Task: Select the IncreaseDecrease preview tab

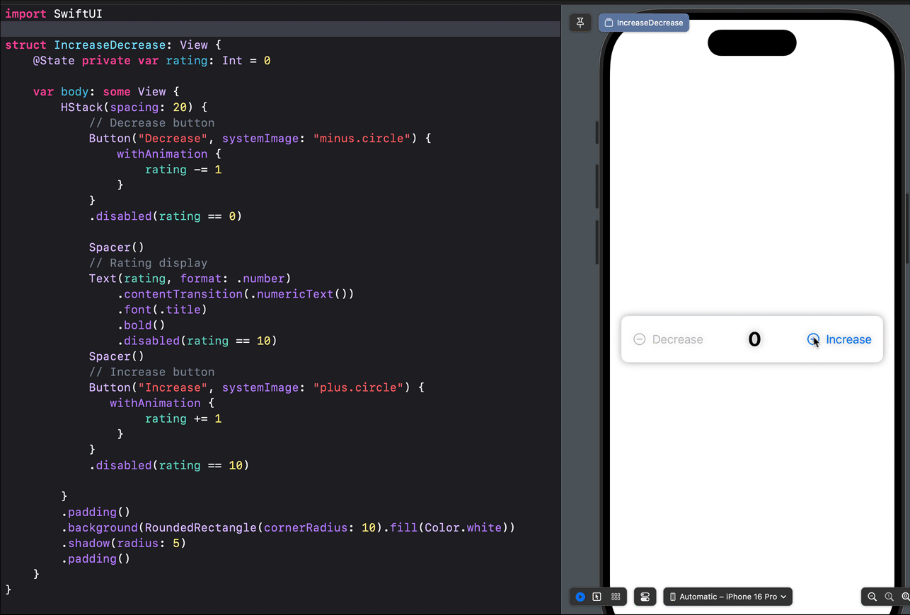Action: pos(644,23)
